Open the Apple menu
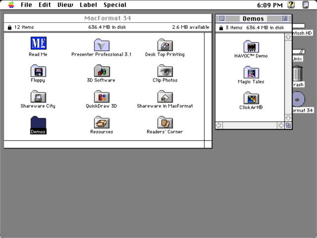This screenshot has width=317, height=238. coord(11,4)
